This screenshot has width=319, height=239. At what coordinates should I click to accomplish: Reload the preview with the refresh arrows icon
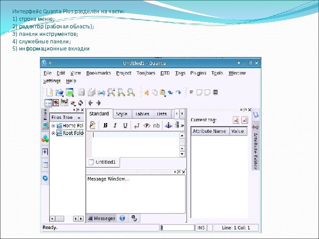81,103
